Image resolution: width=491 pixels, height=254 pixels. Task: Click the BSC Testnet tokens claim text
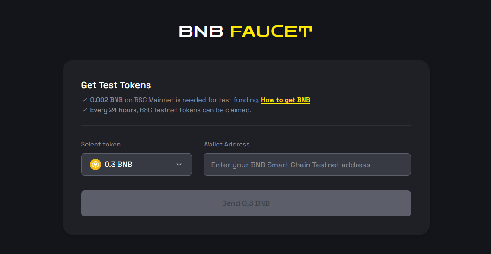[x=196, y=110]
